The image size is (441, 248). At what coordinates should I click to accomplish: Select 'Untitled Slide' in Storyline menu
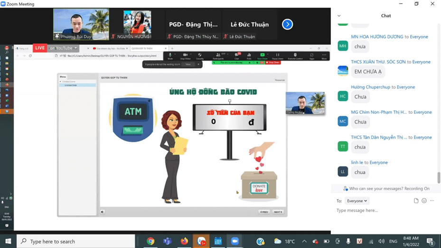71,85
